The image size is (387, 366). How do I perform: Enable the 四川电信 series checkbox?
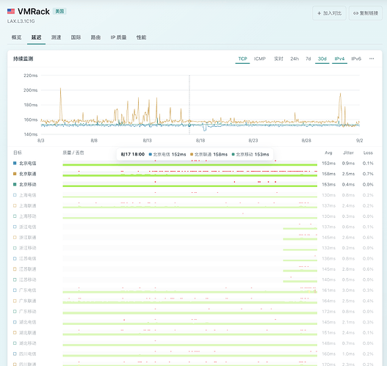[x=15, y=354]
